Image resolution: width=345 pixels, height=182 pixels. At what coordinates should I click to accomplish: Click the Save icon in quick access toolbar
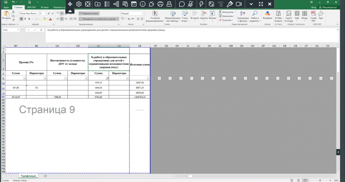(x=6, y=2)
